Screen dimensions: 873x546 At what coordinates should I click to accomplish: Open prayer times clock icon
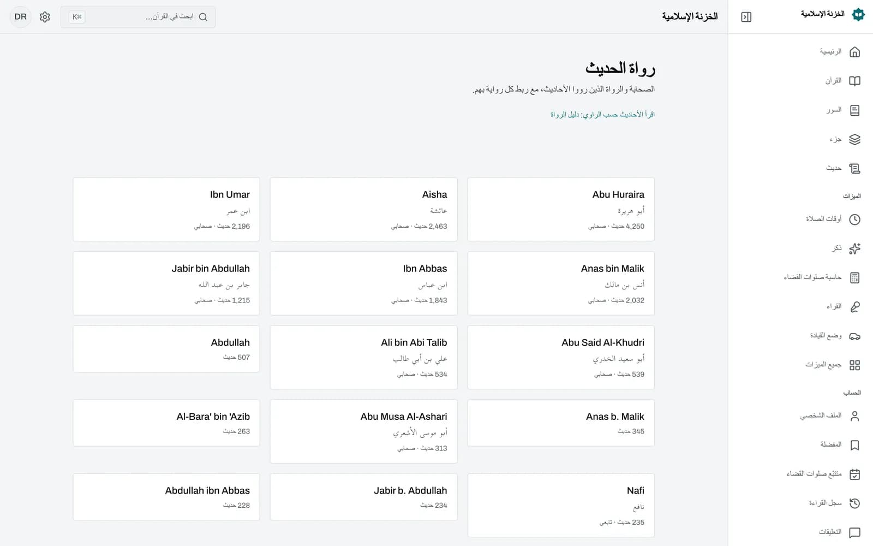pyautogui.click(x=854, y=219)
